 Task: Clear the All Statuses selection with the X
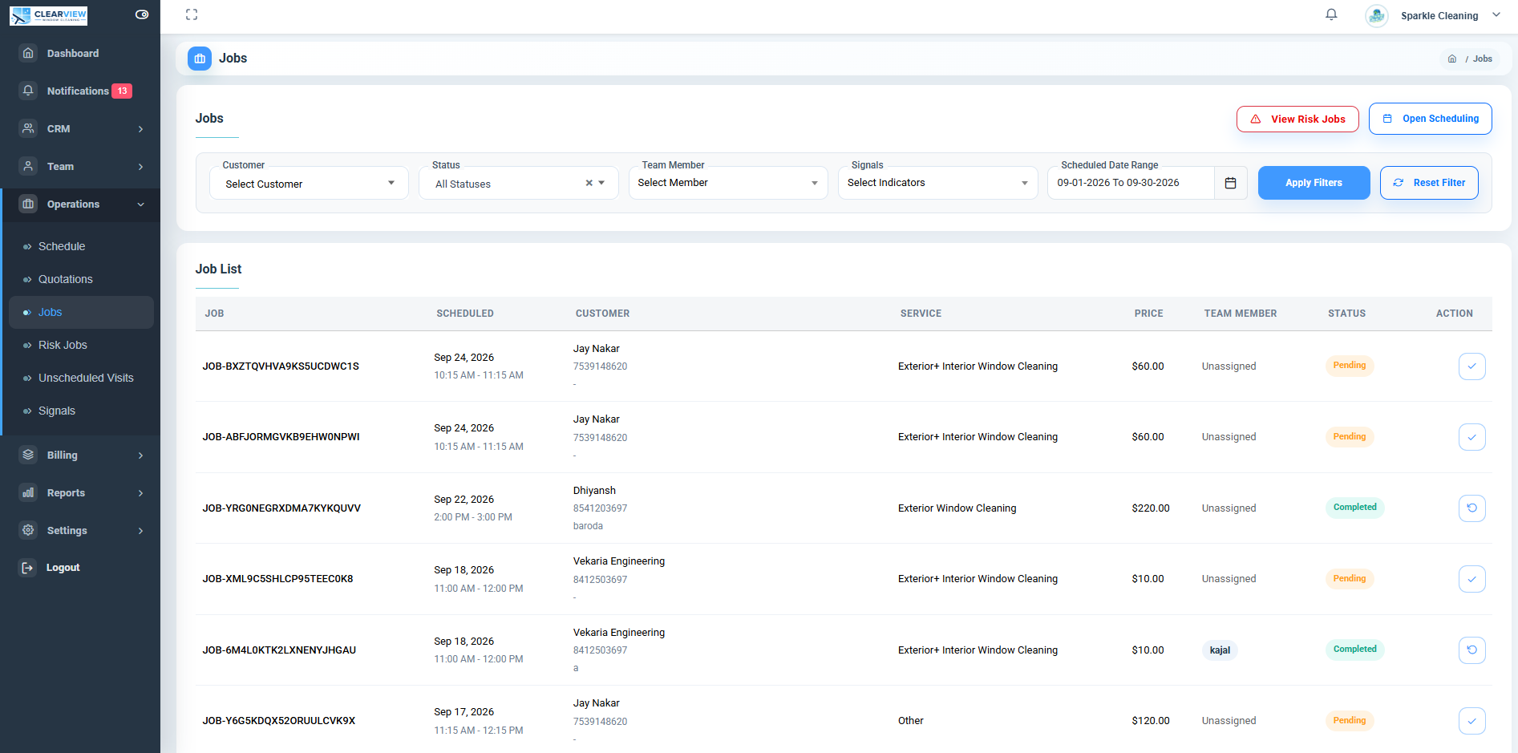(x=589, y=183)
